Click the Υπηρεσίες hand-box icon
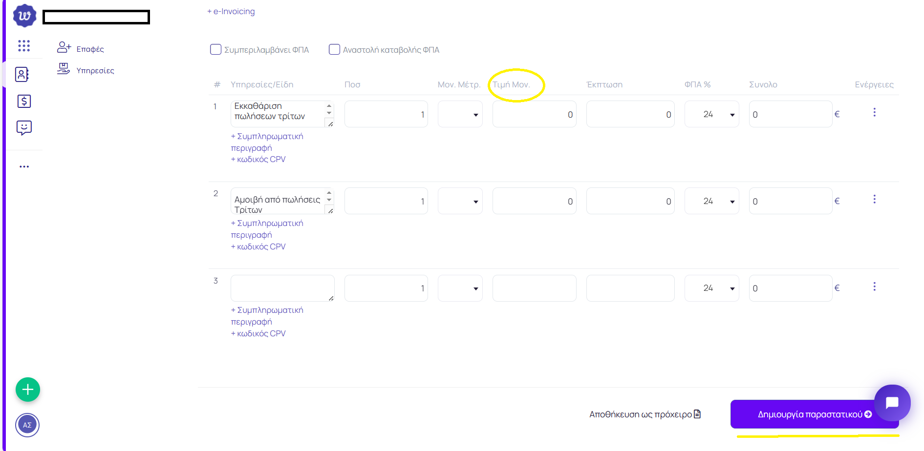Image resolution: width=924 pixels, height=451 pixels. click(64, 69)
